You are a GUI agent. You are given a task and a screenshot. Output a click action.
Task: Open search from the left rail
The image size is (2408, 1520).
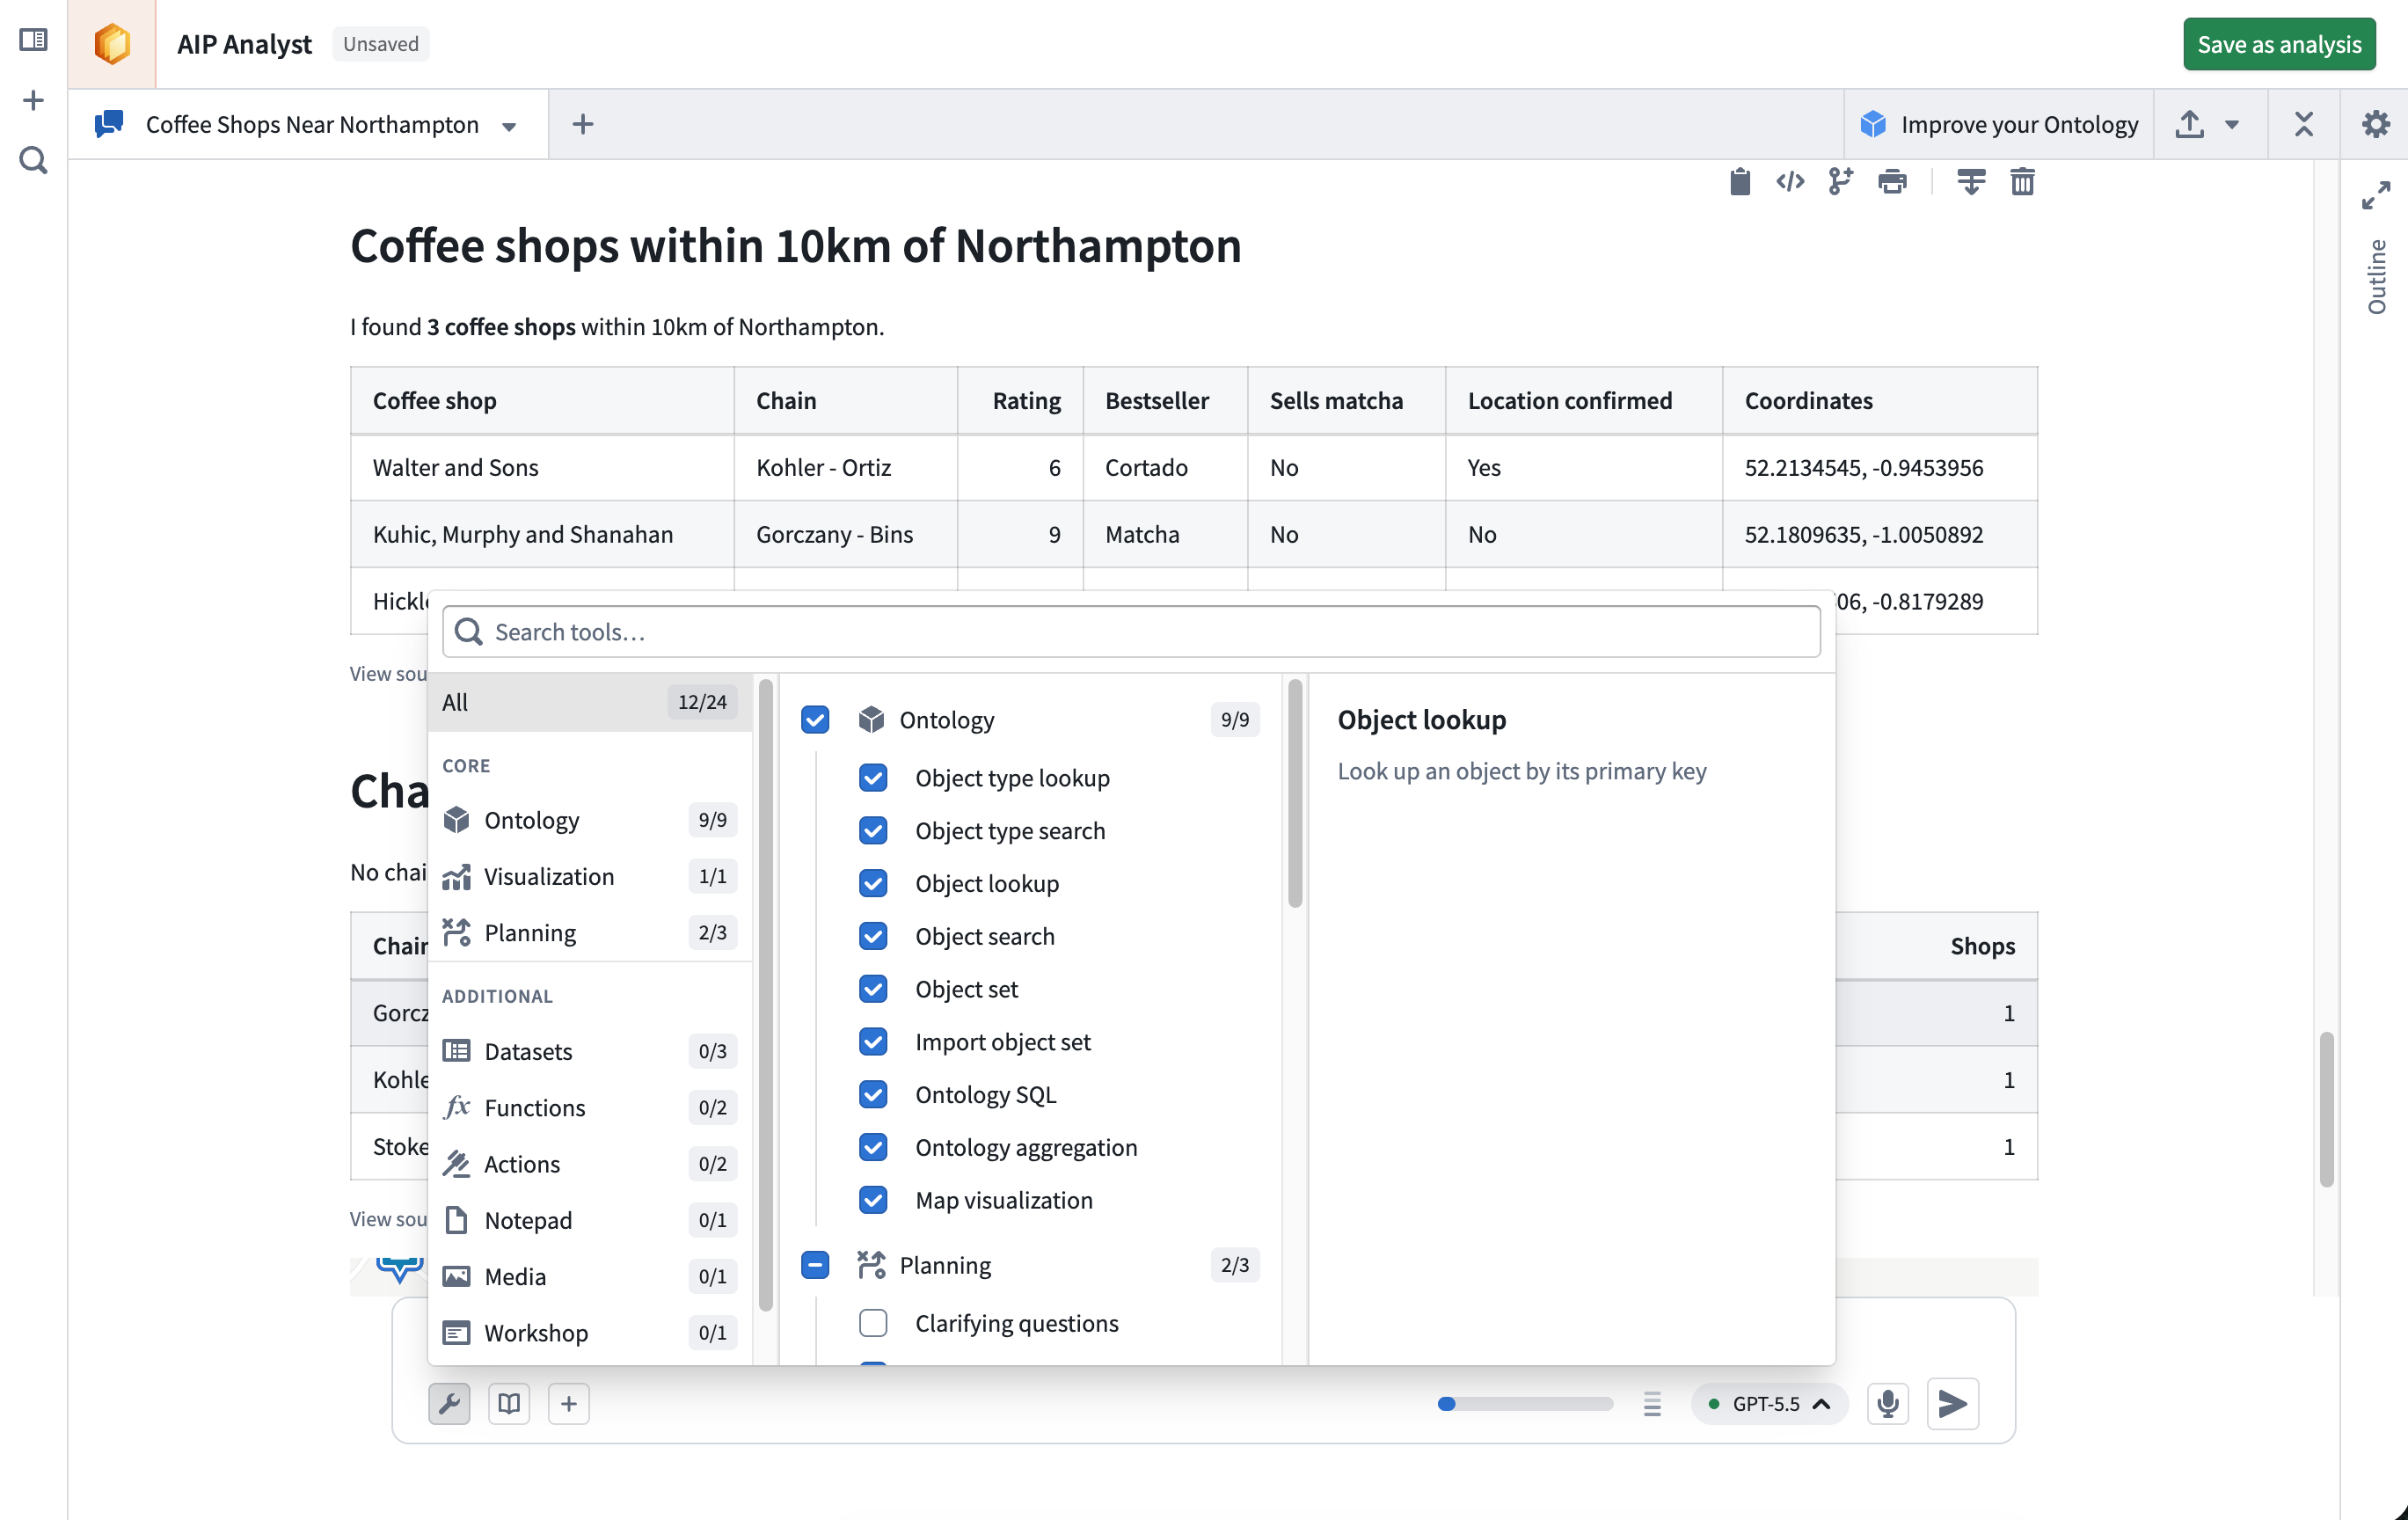(33, 160)
